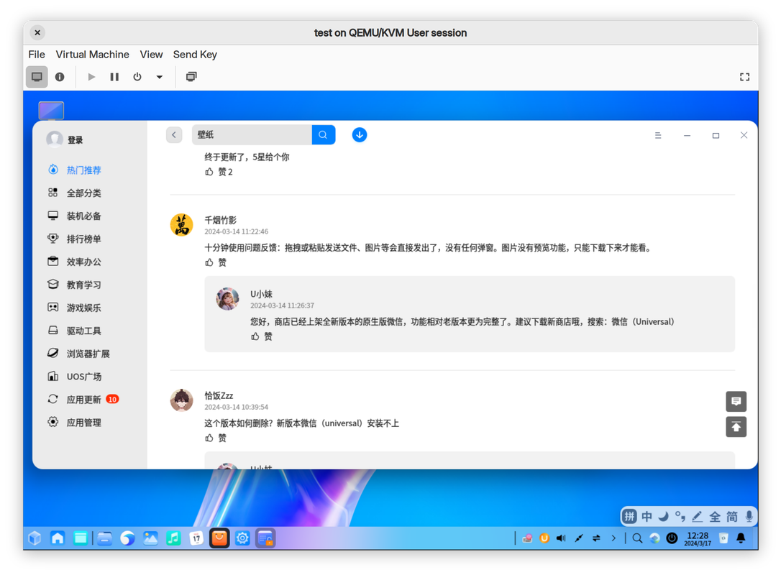Image resolution: width=781 pixels, height=575 pixels.
Task: Click the username 恰饭Zzz
Action: coord(219,396)
